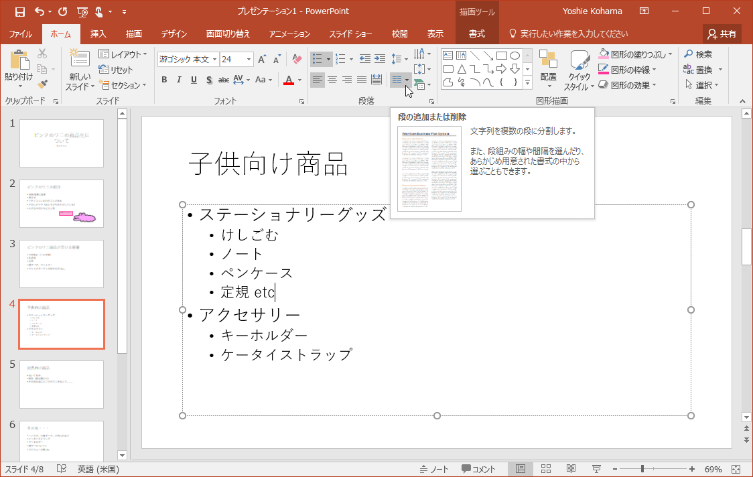Switch to the 挿入 ribbon tab

click(98, 32)
